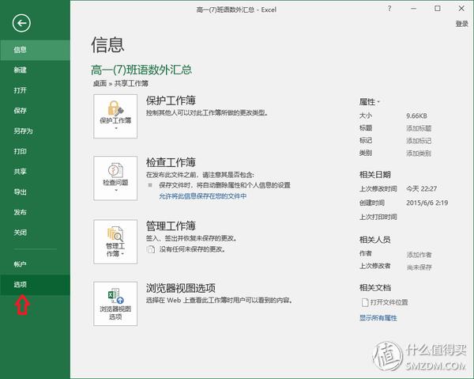Viewport: 474px width, 379px height.
Task: Choose 保存 from the sidebar
Action: point(35,111)
